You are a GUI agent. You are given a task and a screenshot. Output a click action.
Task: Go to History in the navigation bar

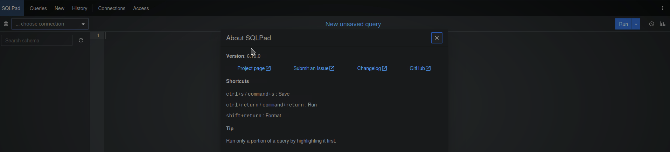pyautogui.click(x=79, y=8)
